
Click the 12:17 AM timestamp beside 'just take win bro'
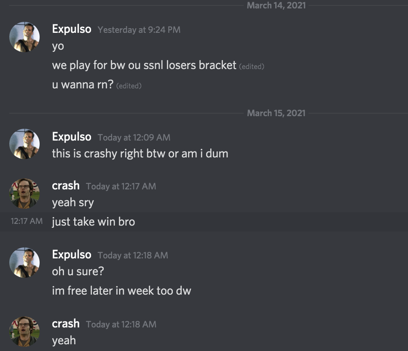27,221
